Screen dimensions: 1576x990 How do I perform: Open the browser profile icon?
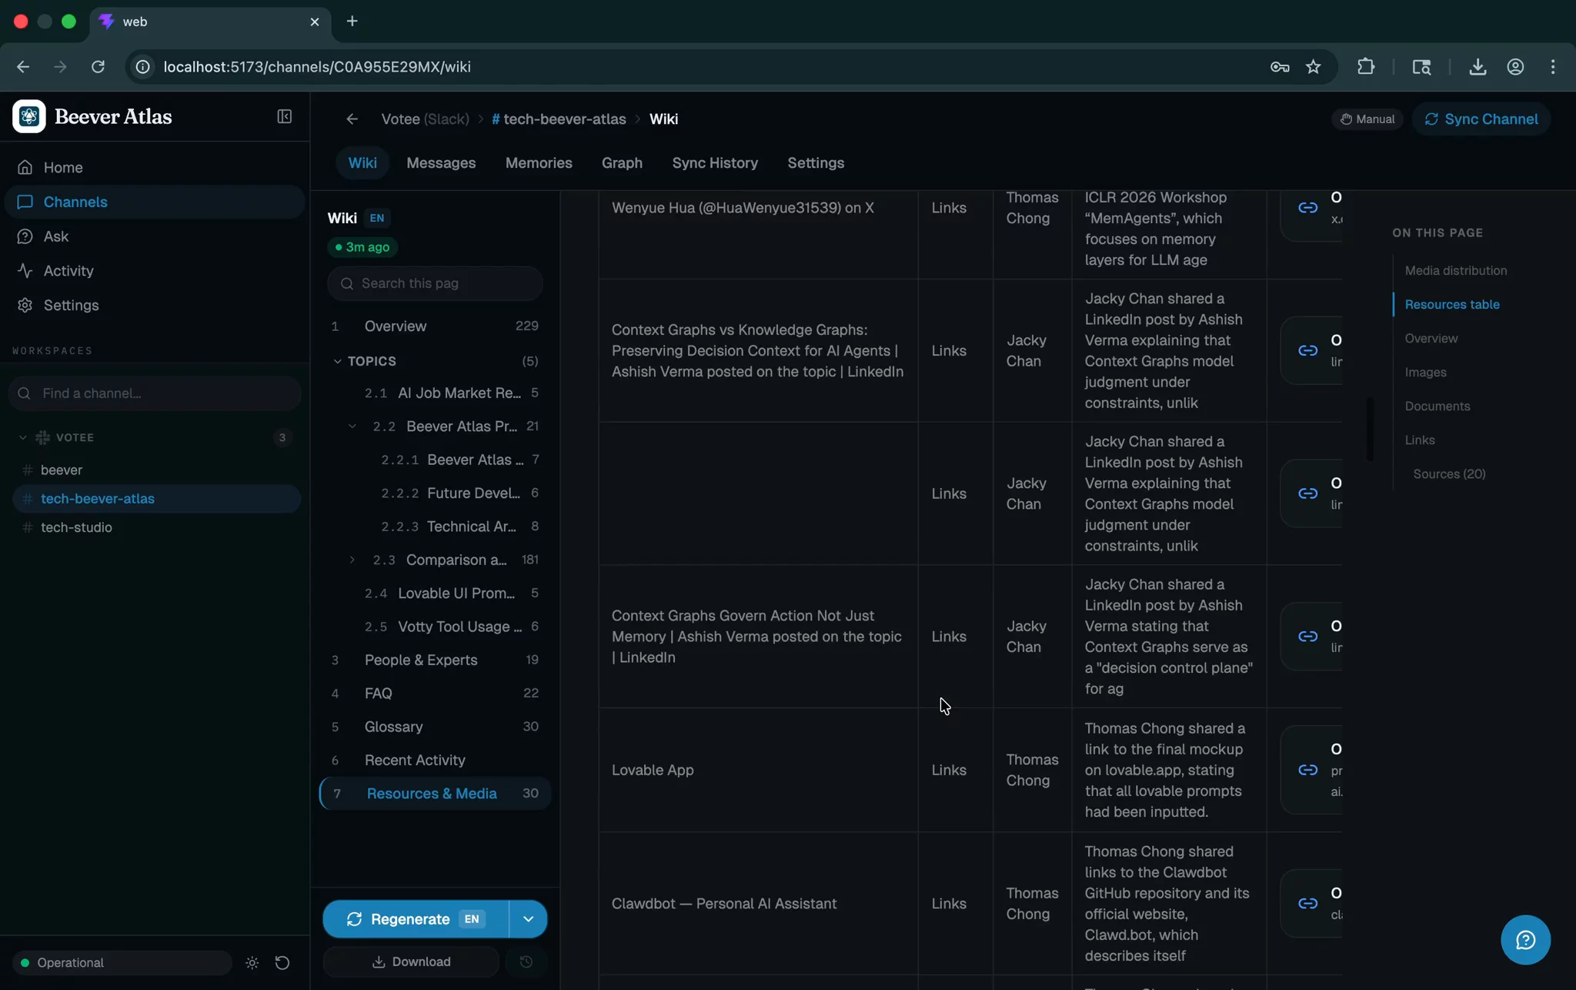1515,67
